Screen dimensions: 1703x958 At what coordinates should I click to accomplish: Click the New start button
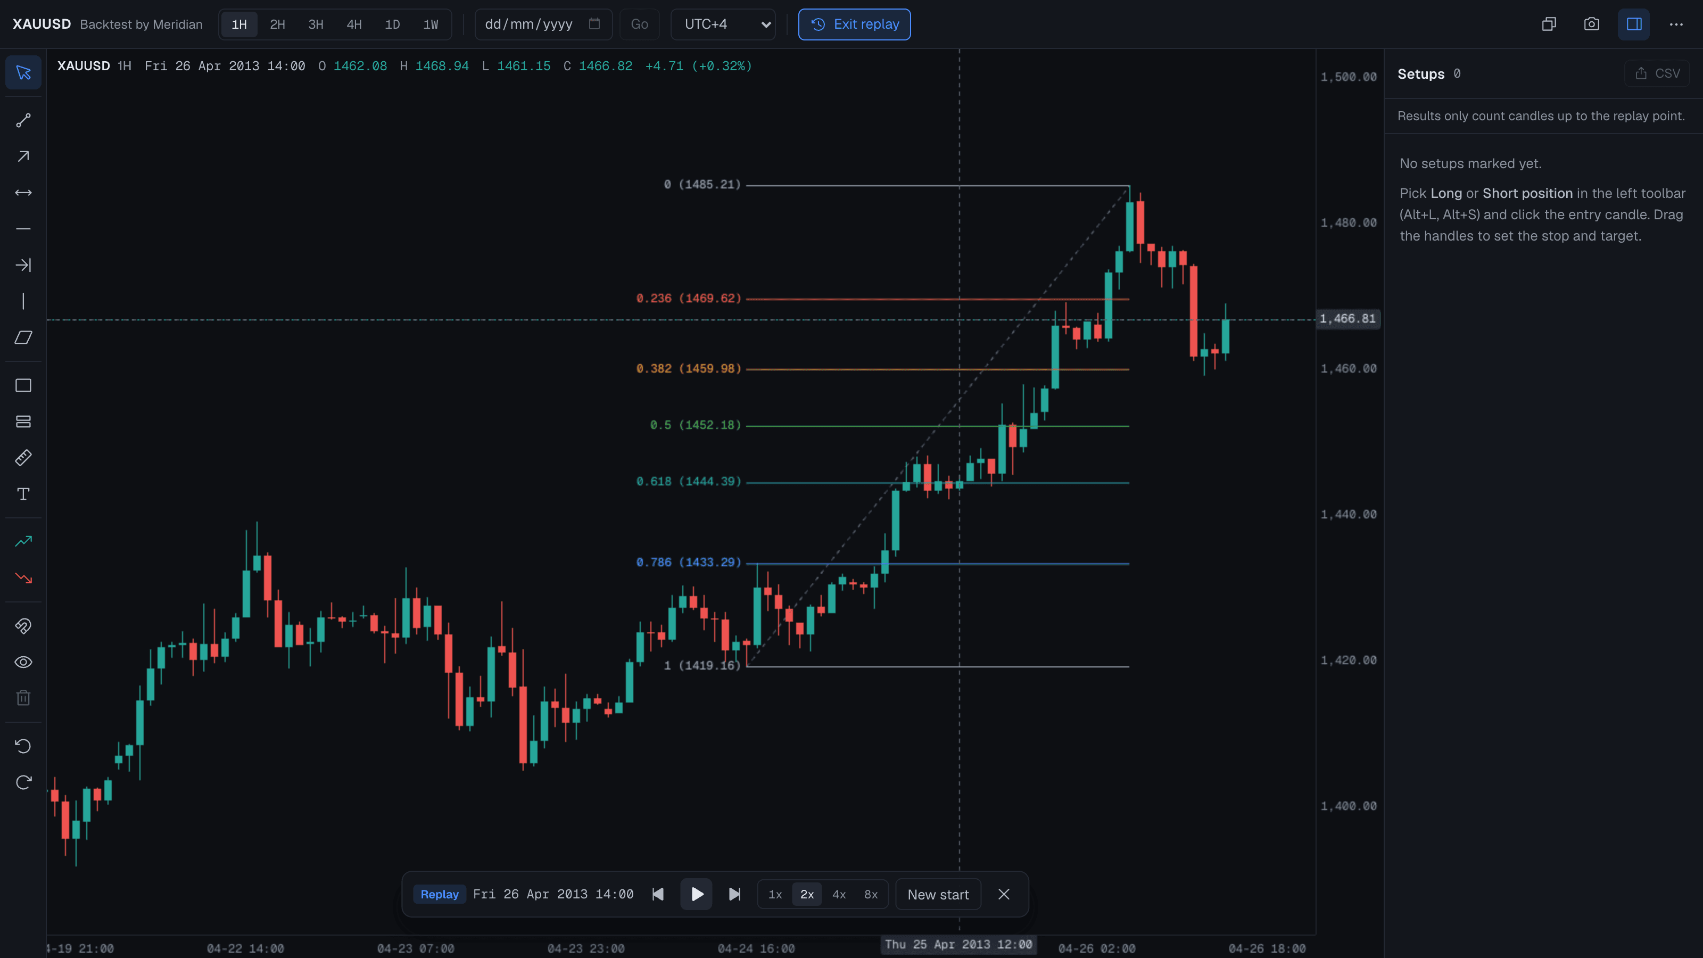[x=938, y=895]
